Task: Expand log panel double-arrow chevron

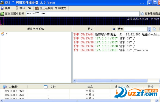Action: (114, 29)
